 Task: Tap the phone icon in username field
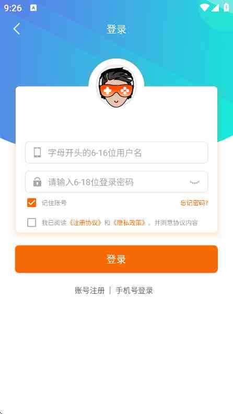coord(38,153)
